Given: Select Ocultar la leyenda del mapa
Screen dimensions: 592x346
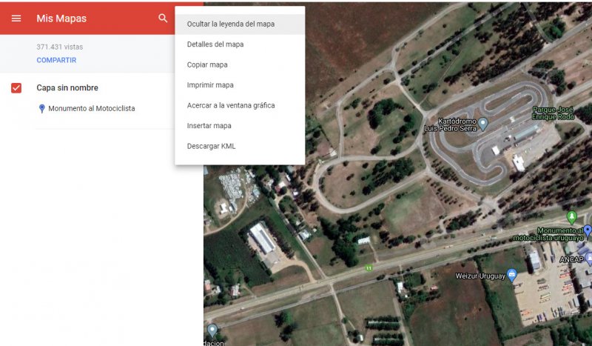Looking at the screenshot, I should [x=240, y=24].
